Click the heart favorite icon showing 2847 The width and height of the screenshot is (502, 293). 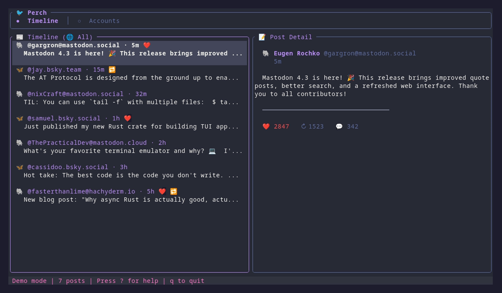point(266,126)
